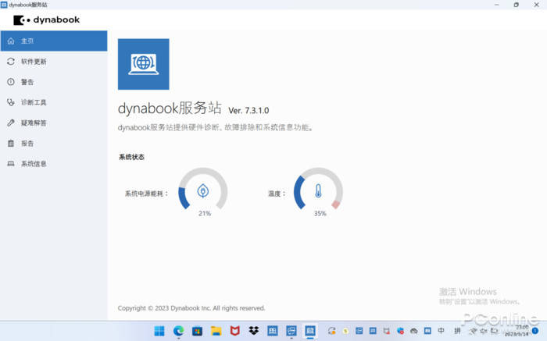
Task: Click the dynabook logo in the header
Action: (47, 20)
